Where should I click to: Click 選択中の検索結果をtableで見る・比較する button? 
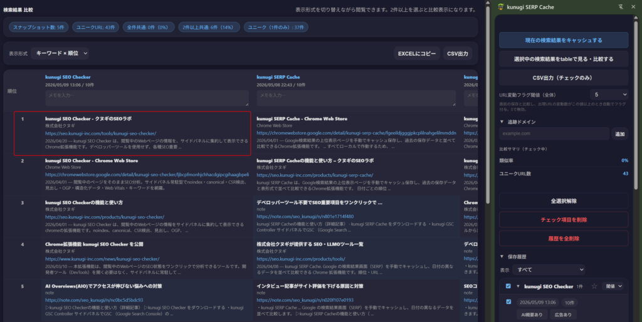click(x=564, y=59)
